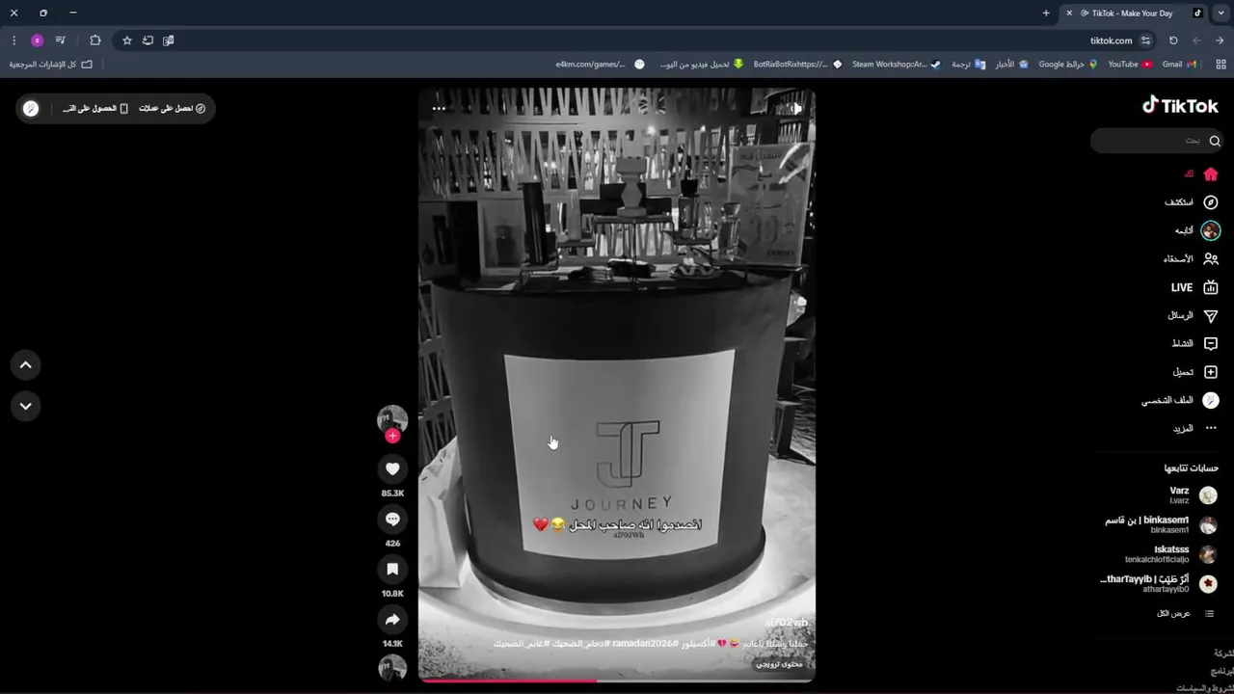Seek using the red video progress bar
The height and width of the screenshot is (694, 1234).
pos(617,681)
